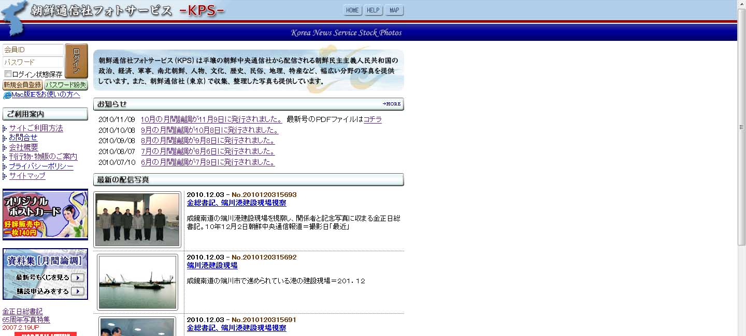Click arrow button next to 最新号もくじを見る
This screenshot has width=746, height=336.
(x=77, y=278)
